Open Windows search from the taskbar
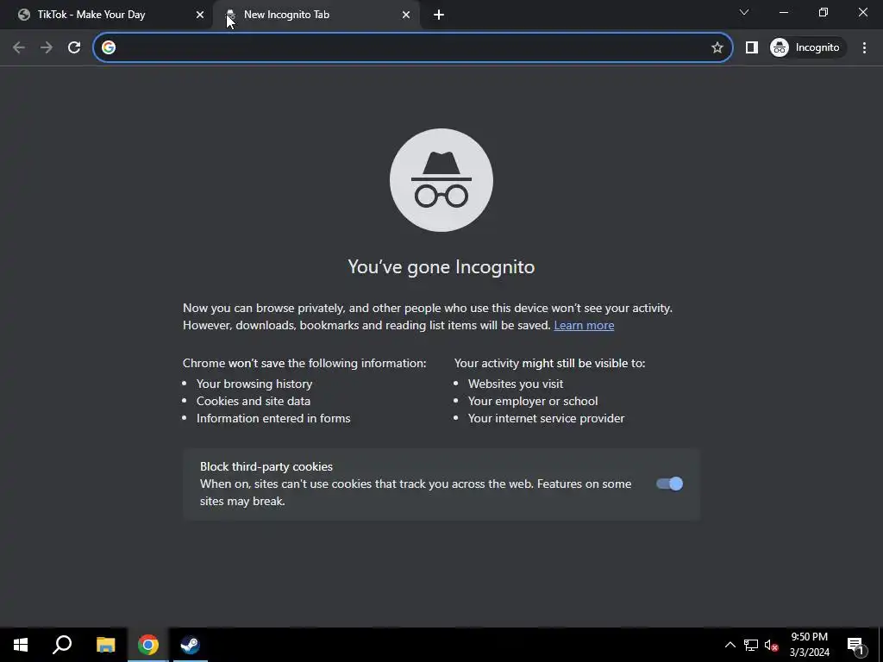 click(x=62, y=645)
